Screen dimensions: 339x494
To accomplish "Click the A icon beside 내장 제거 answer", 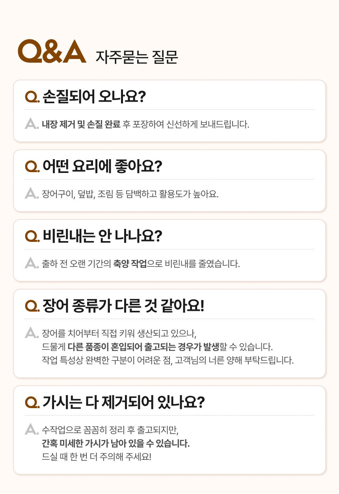I will click(x=30, y=124).
